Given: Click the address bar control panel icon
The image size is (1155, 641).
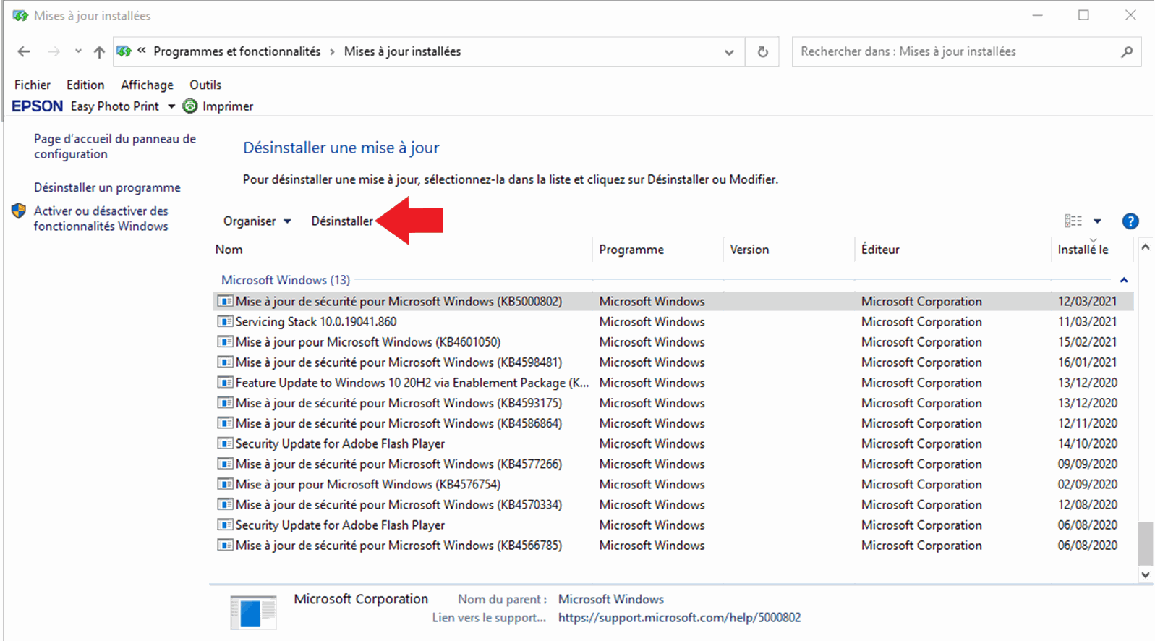Looking at the screenshot, I should coord(124,51).
